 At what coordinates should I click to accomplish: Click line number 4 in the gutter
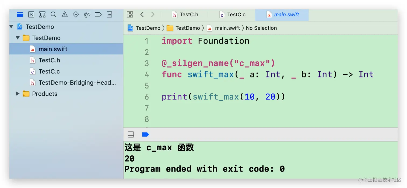147,75
